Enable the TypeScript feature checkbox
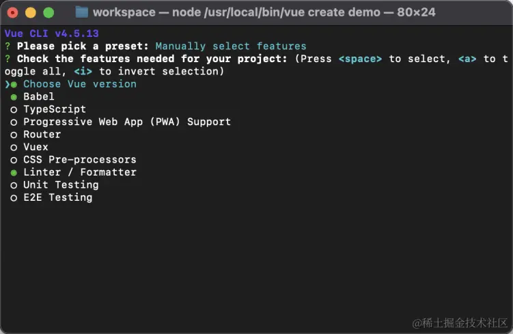Viewport: 513px width, 334px height. tap(14, 110)
